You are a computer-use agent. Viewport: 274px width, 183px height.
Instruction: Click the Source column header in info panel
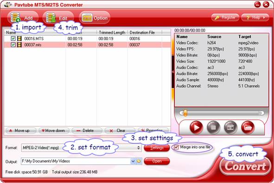[x=214, y=37]
